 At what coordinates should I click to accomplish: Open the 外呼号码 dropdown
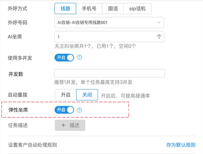109,23
